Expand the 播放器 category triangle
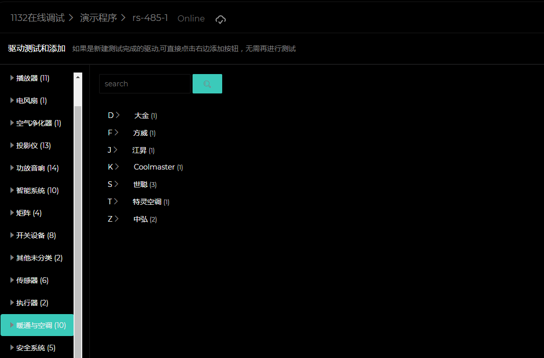The image size is (544, 358). click(12, 78)
